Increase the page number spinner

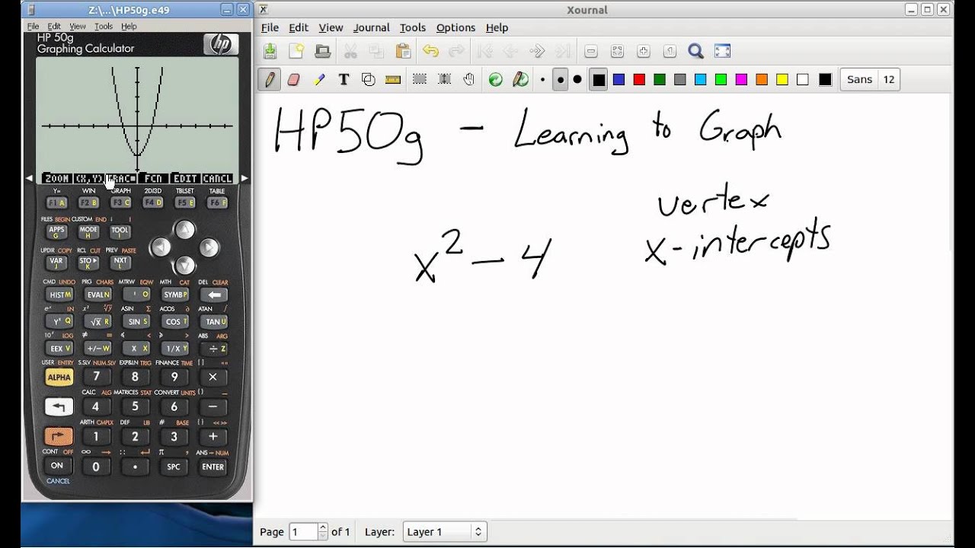tap(323, 527)
